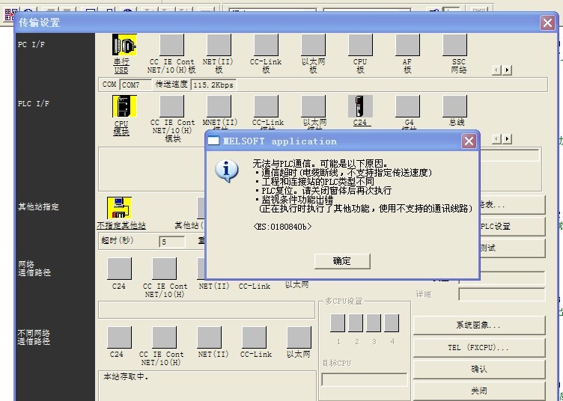Image resolution: width=563 pixels, height=401 pixels.
Task: Select the 不指定其他站 icon
Action: coord(120,208)
